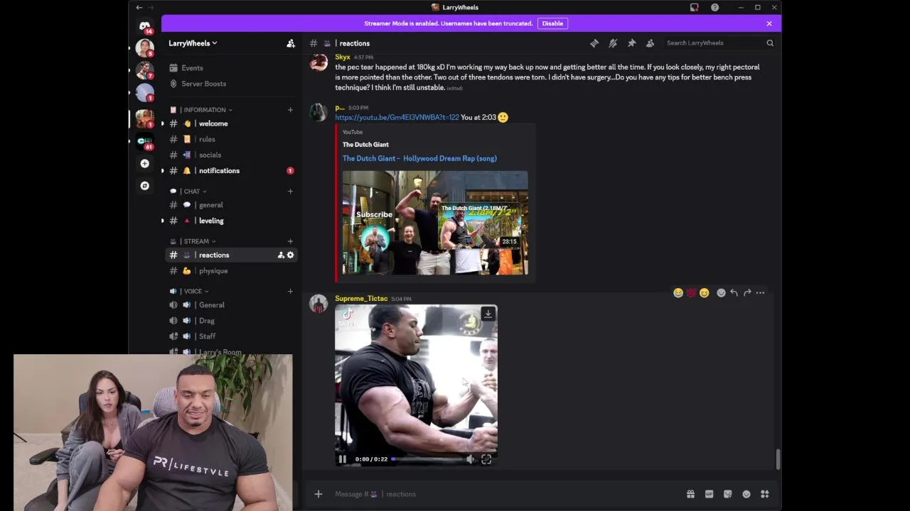Open More options on Supreme_Tictac message
This screenshot has height=511, width=910.
point(760,292)
